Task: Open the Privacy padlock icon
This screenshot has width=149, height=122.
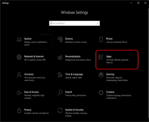Action: [x=19, y=110]
